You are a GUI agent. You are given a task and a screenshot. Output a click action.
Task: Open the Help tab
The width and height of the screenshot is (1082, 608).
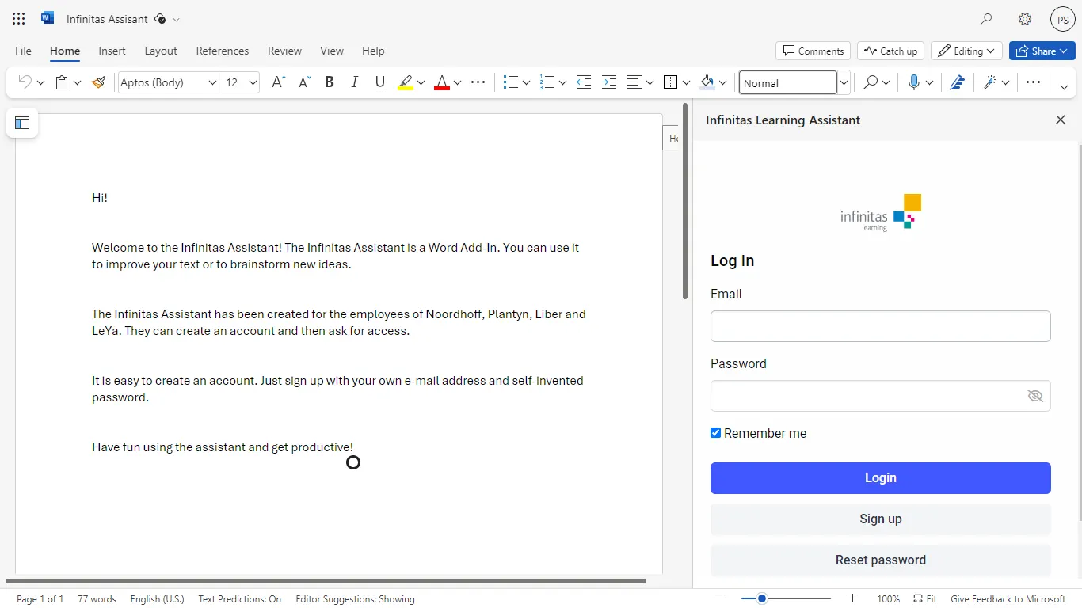click(373, 51)
